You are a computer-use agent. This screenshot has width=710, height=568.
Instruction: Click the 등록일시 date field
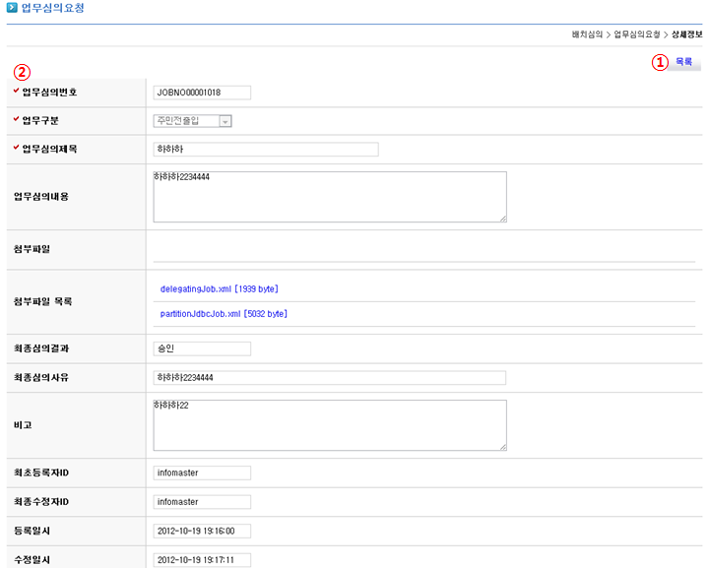point(202,532)
